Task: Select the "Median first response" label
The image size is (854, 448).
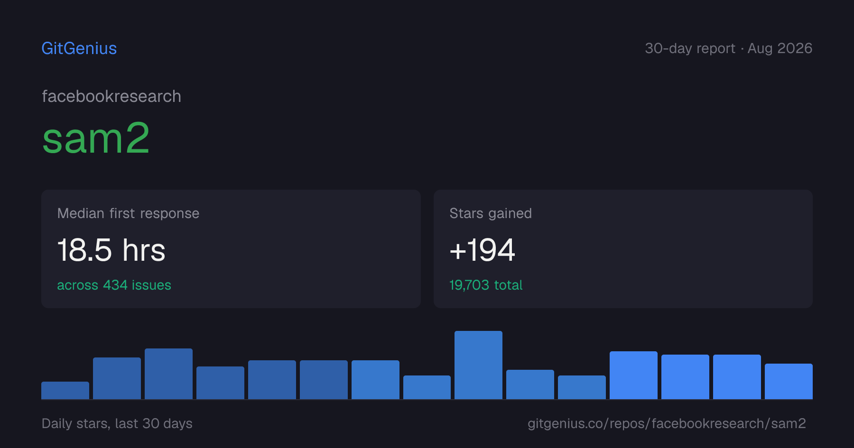Action: pyautogui.click(x=128, y=213)
